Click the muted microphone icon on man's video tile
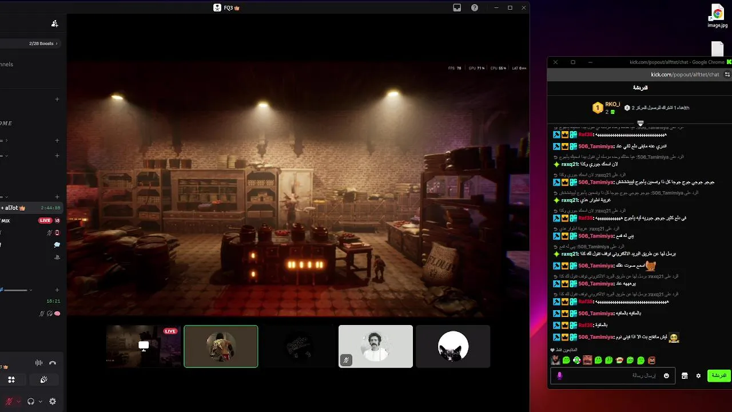This screenshot has width=732, height=412. point(346,360)
